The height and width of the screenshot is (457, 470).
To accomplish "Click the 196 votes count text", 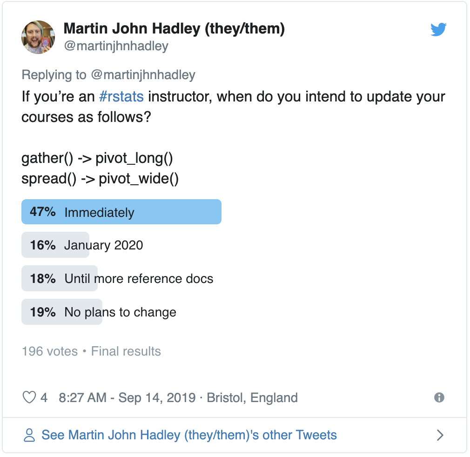I will 50,351.
